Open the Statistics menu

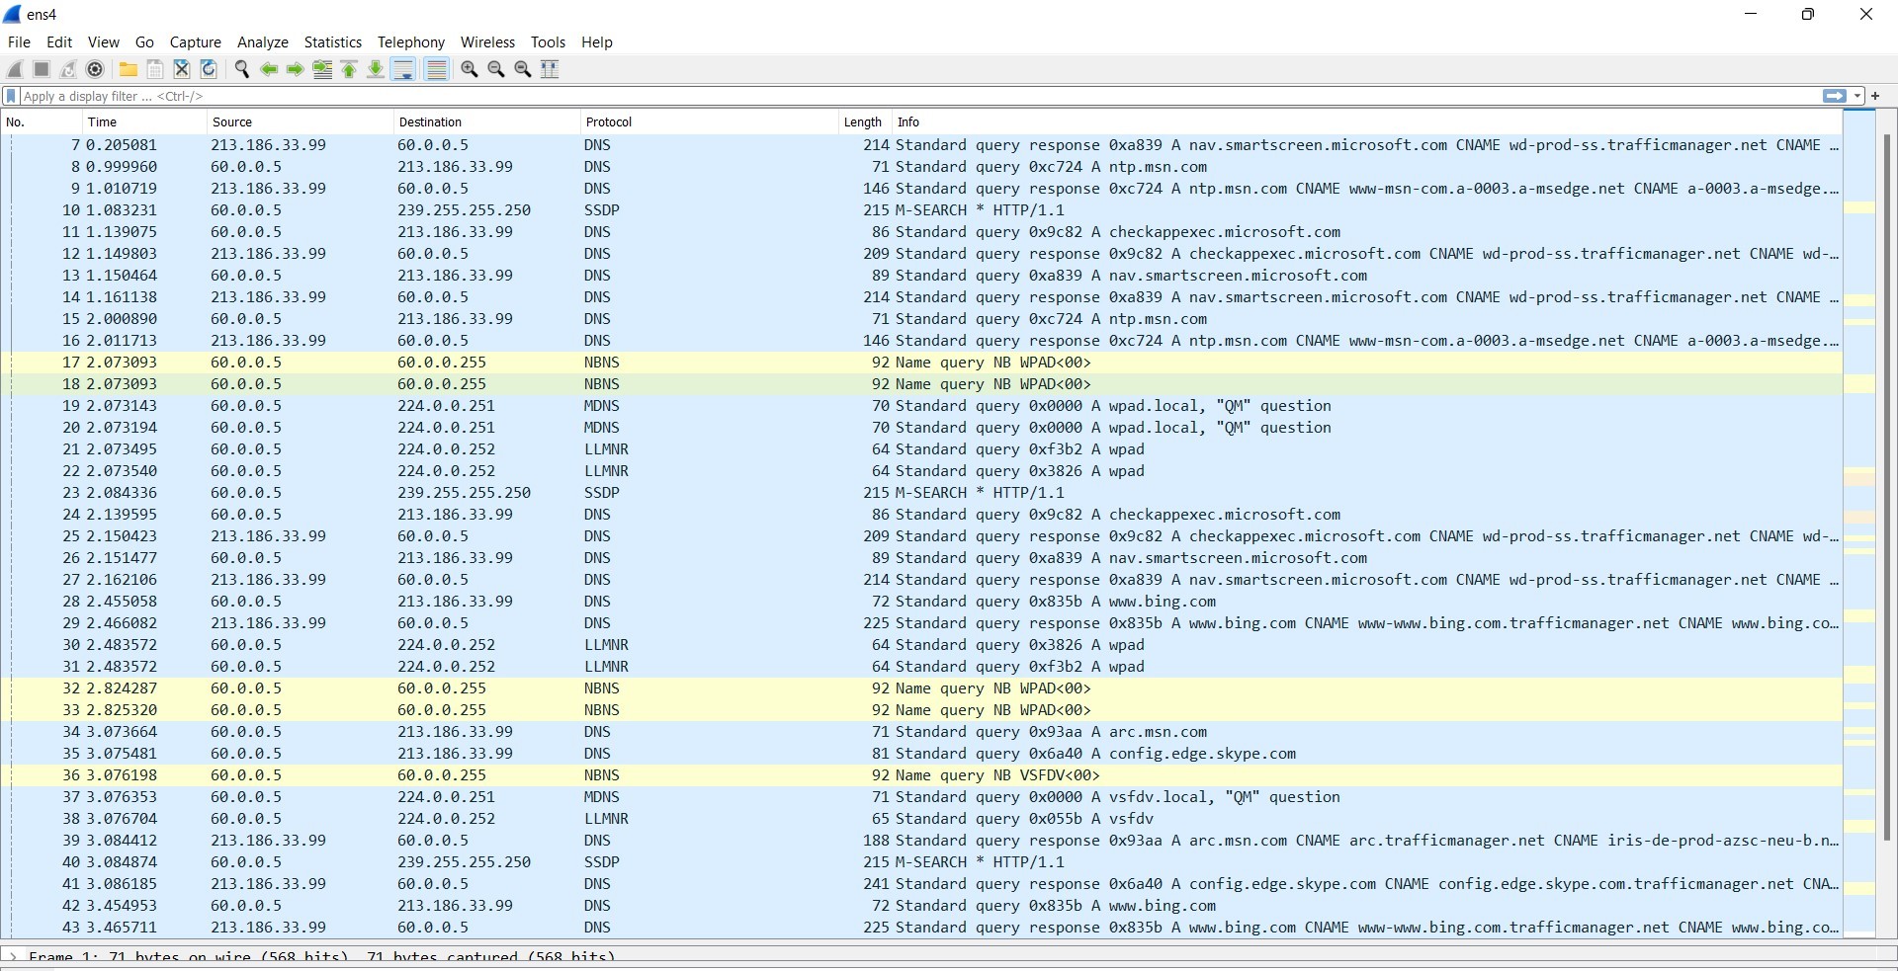(x=332, y=42)
